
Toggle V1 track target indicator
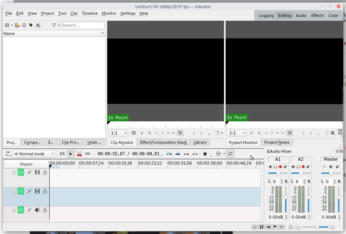click(x=21, y=191)
